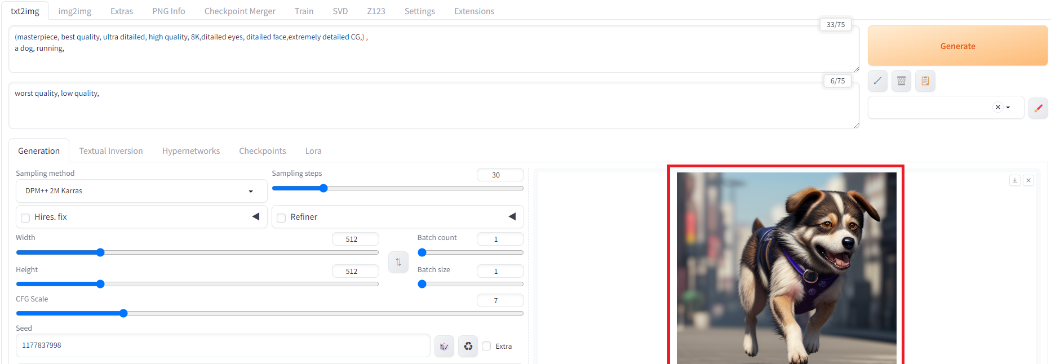Expand the Refiner section arrow

pyautogui.click(x=512, y=216)
